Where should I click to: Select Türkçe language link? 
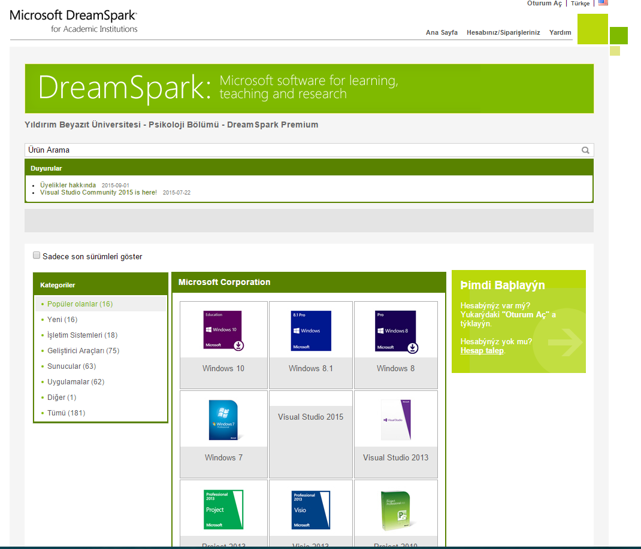pyautogui.click(x=580, y=3)
